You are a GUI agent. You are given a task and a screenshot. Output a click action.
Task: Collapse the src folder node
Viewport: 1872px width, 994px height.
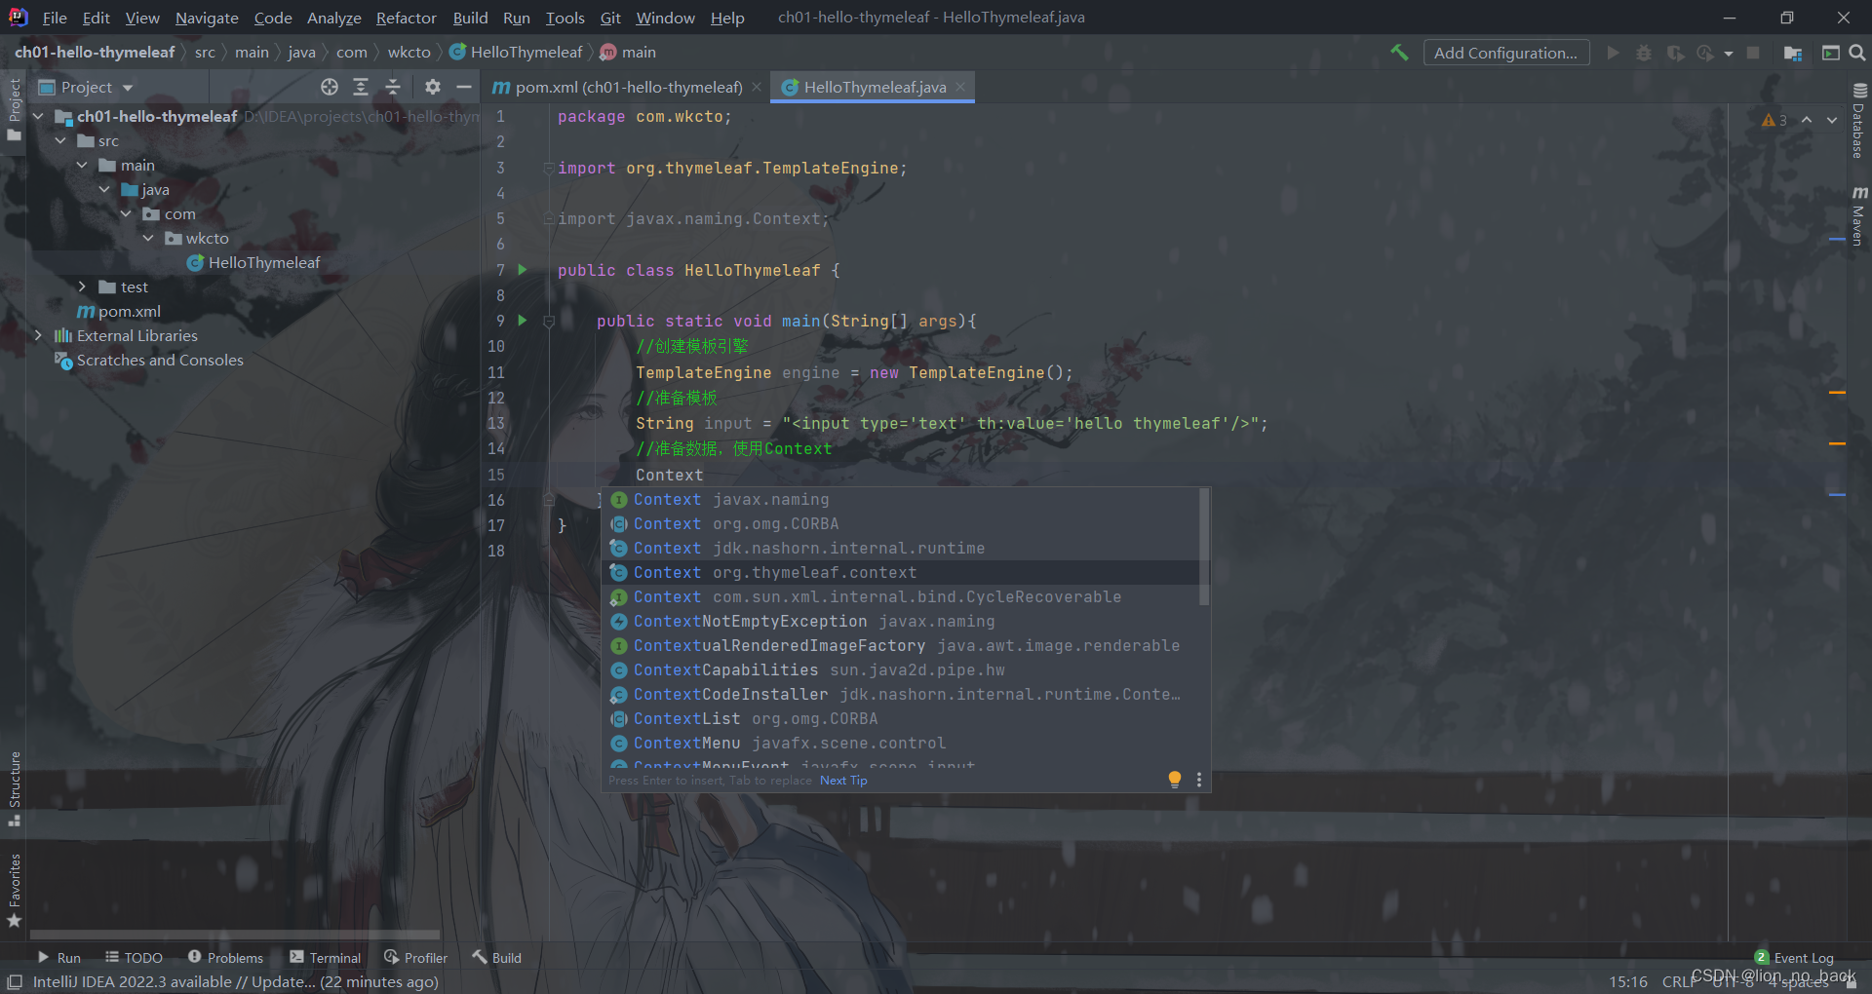[60, 140]
